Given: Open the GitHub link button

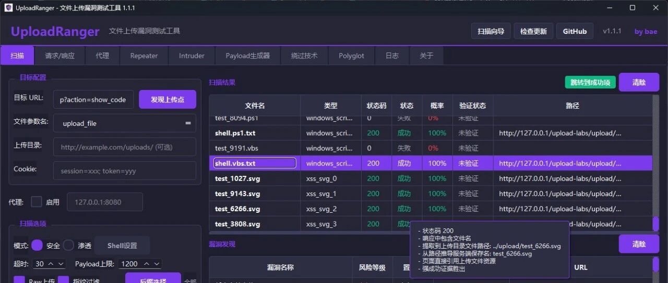Looking at the screenshot, I should [575, 31].
